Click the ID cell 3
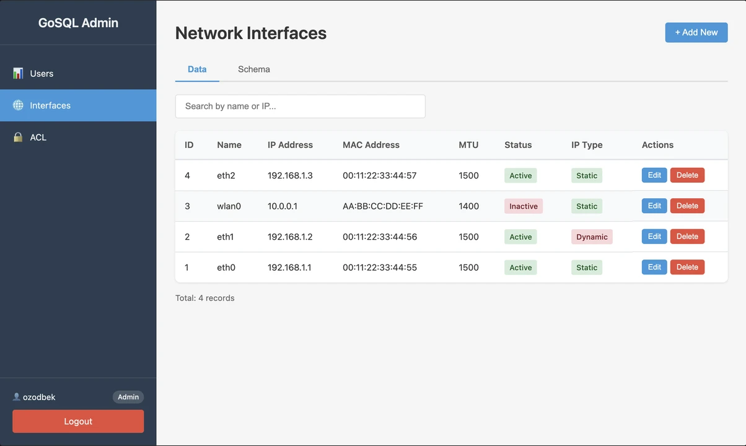746x446 pixels. click(x=187, y=206)
